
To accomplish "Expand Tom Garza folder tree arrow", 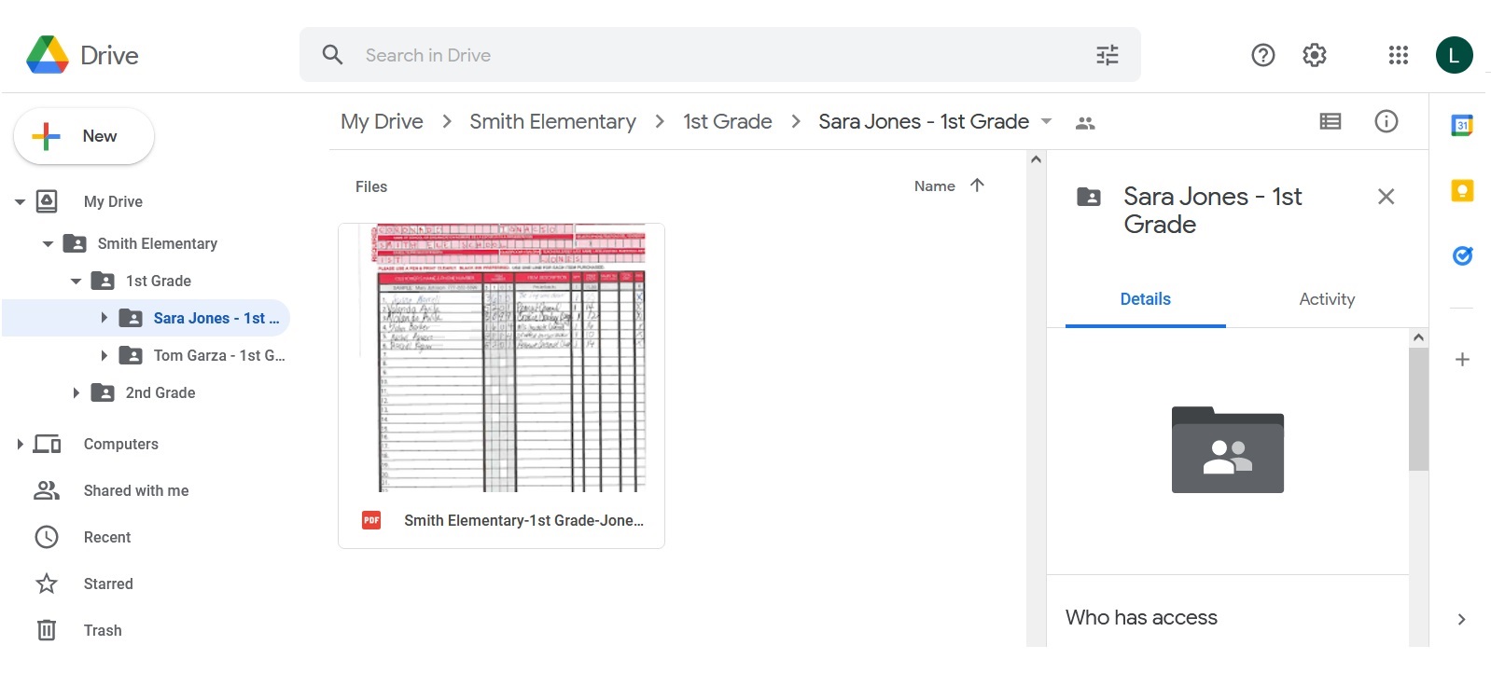I will pos(104,355).
